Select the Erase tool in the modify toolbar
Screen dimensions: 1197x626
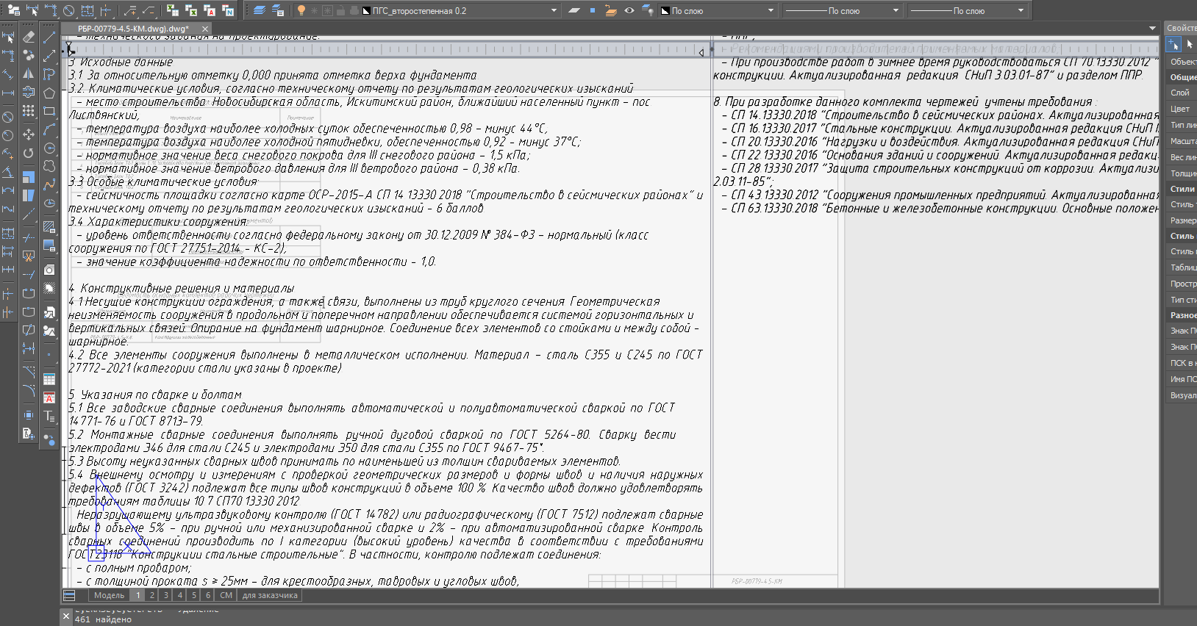29,36
